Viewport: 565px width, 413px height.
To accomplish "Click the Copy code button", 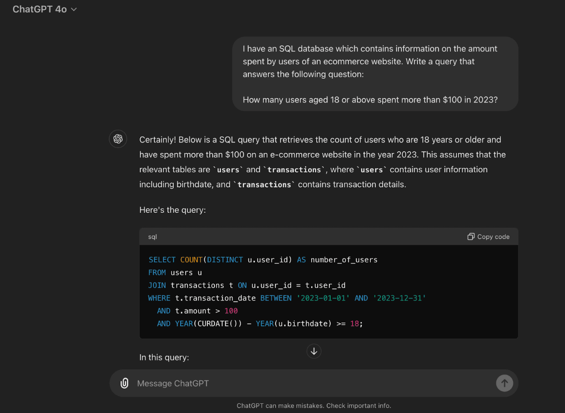I will coord(488,237).
